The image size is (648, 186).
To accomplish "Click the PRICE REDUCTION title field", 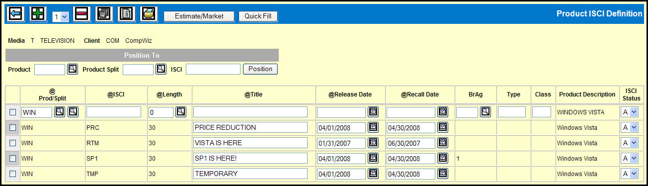I will 250,128.
